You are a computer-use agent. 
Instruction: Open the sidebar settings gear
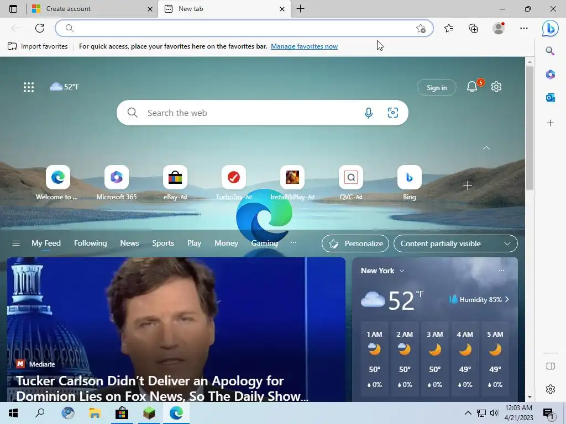click(x=551, y=389)
